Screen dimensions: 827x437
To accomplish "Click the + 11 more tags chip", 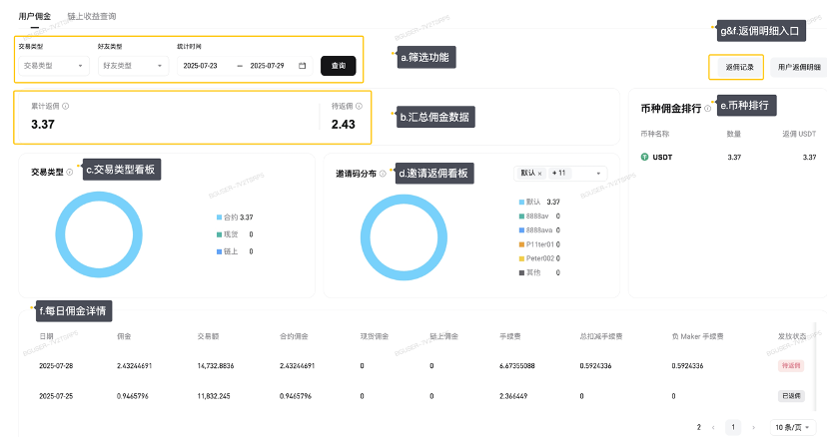I will click(558, 173).
